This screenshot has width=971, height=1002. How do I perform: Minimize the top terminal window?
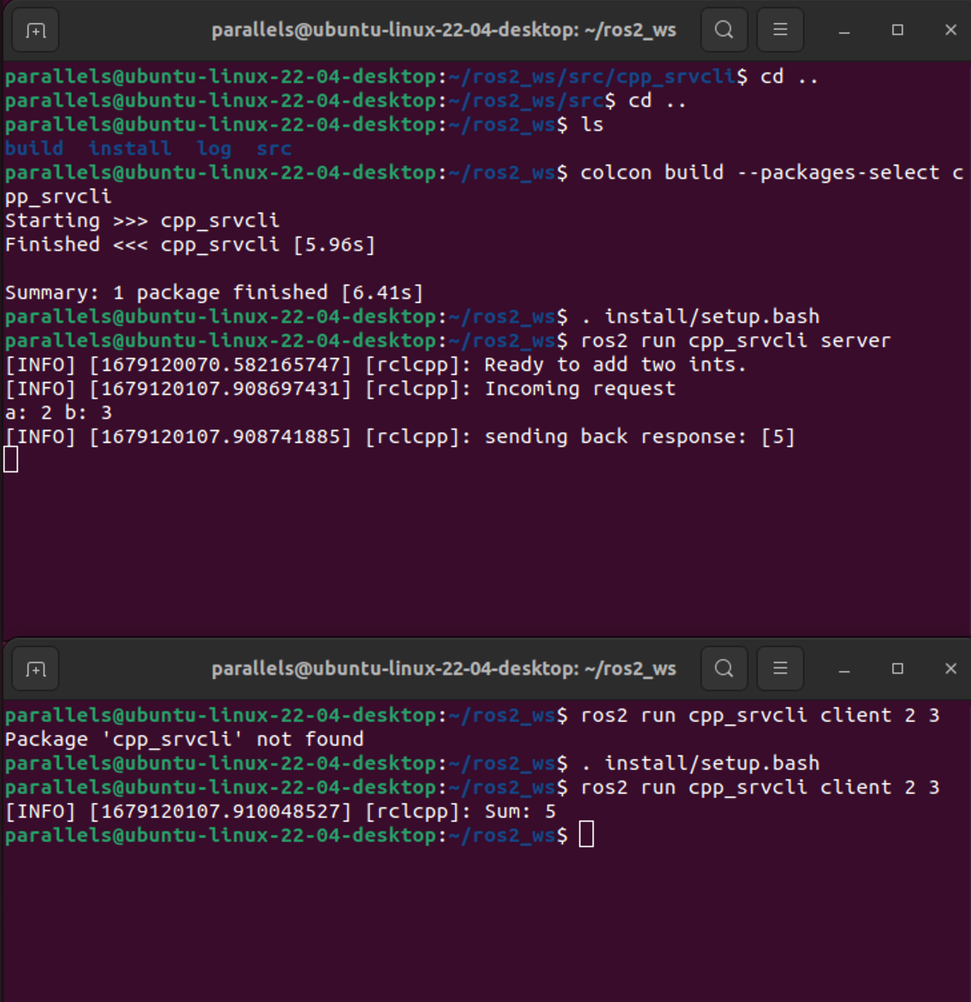(x=844, y=31)
